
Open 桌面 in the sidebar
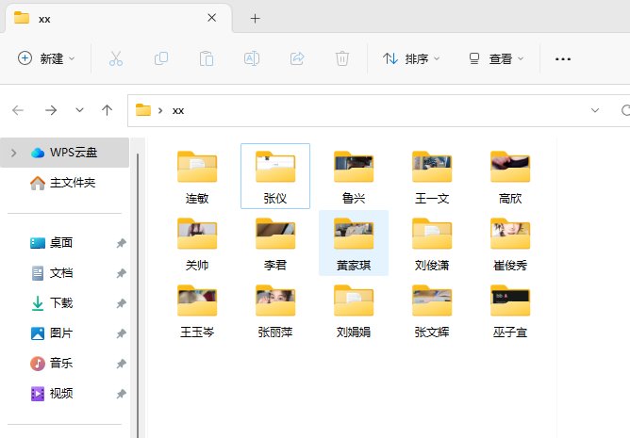click(64, 243)
